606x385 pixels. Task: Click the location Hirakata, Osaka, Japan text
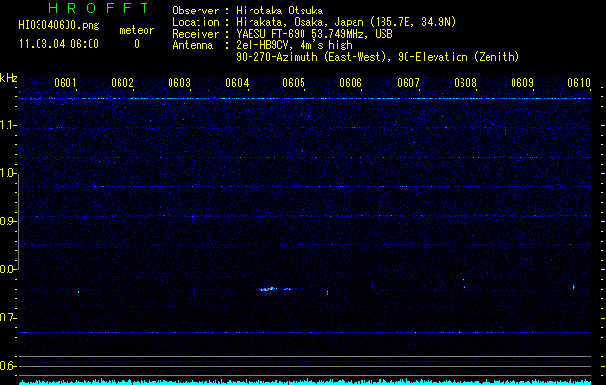click(346, 22)
